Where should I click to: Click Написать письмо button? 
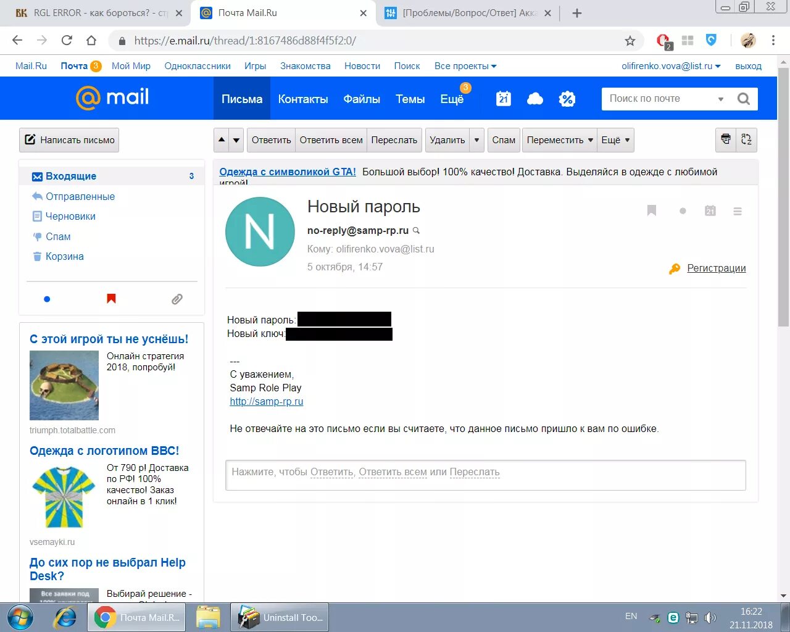point(69,140)
